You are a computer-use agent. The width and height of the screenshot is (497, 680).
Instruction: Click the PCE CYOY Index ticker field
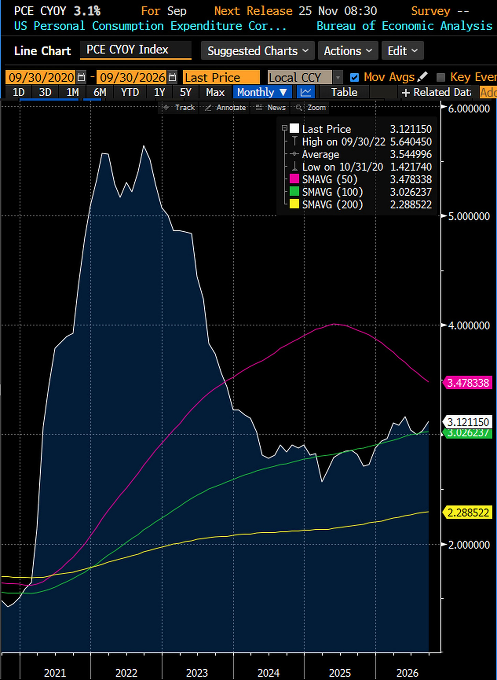click(x=136, y=50)
